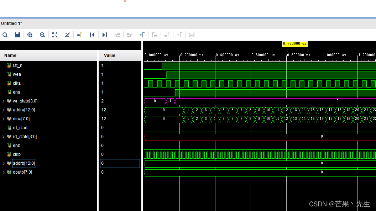Image resolution: width=376 pixels, height=211 pixels.
Task: Click the dina waveform segment labeled 15
Action: coord(313,119)
